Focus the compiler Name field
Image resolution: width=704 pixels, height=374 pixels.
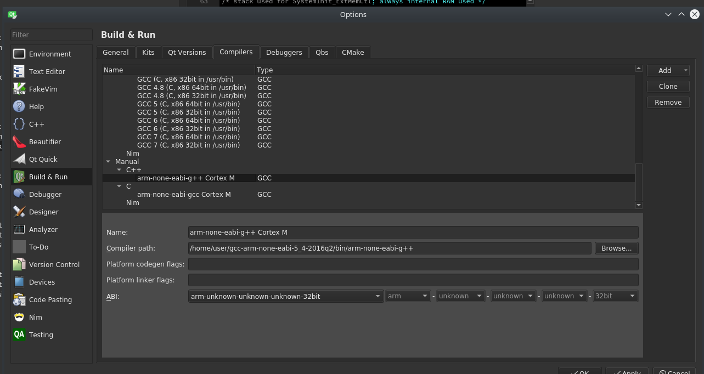[413, 232]
